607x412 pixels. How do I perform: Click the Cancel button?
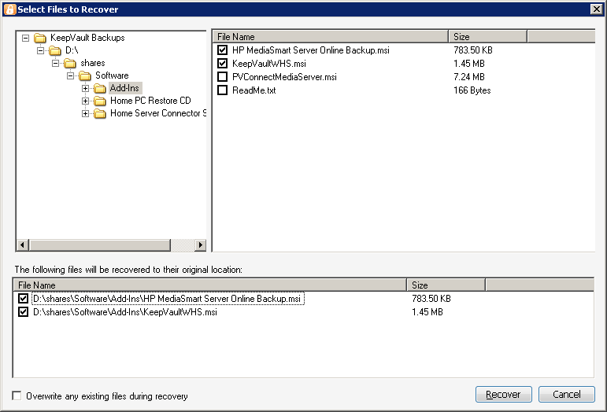pos(566,394)
